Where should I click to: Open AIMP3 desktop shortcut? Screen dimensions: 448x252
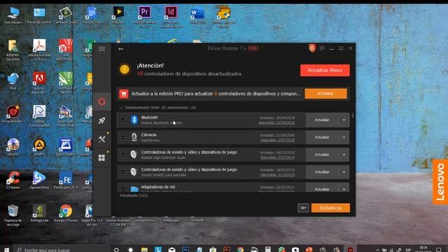coord(39,147)
